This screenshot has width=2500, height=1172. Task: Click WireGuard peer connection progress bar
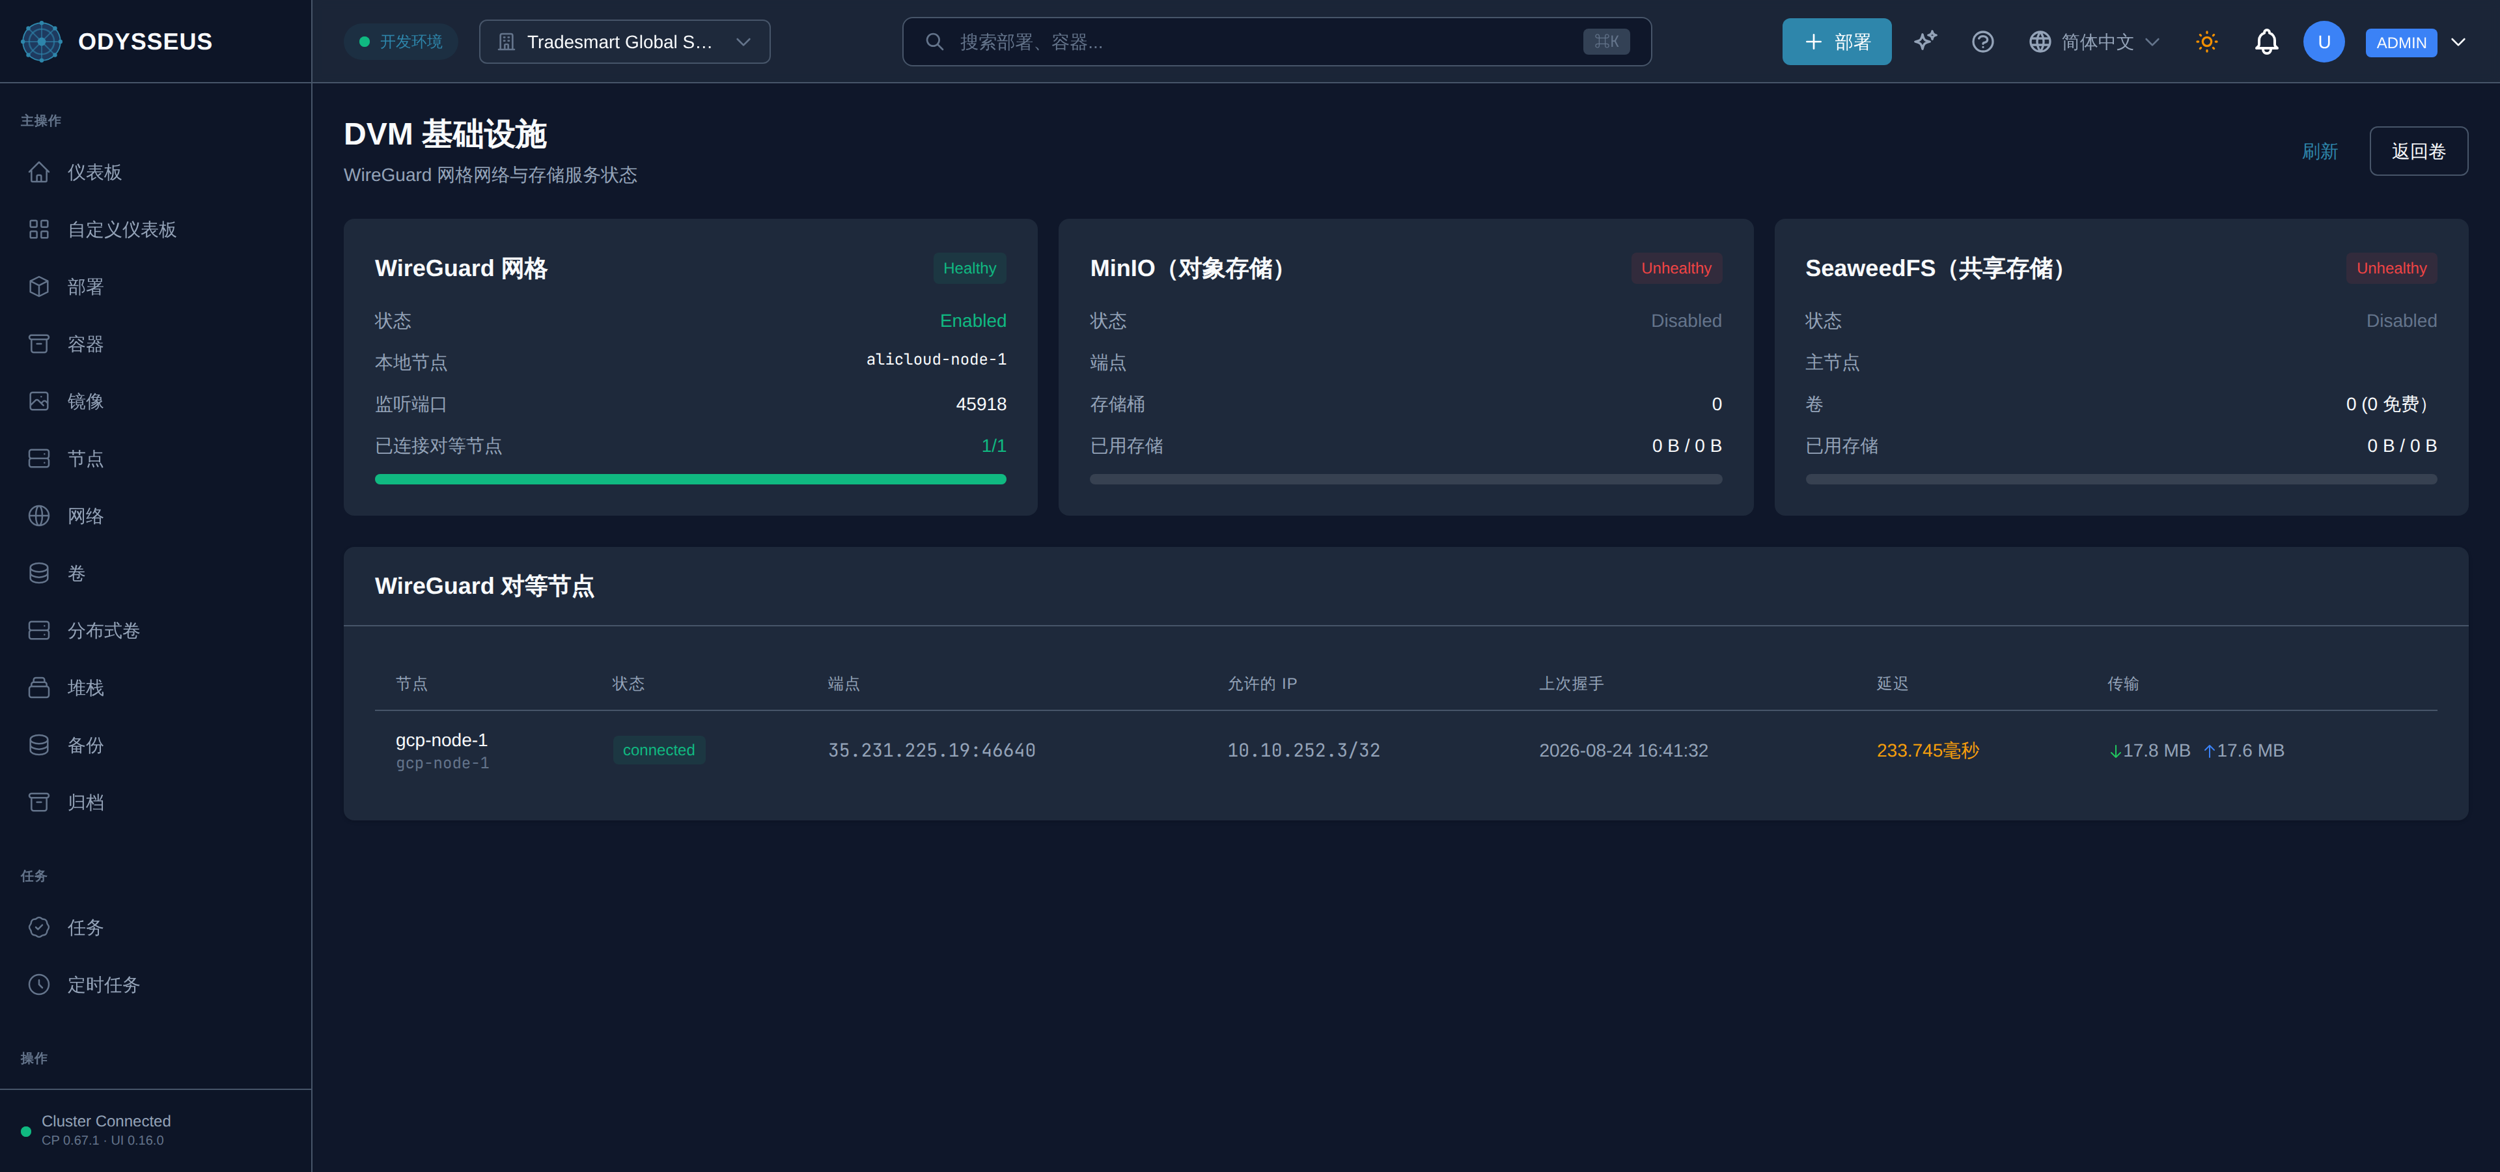click(x=690, y=479)
